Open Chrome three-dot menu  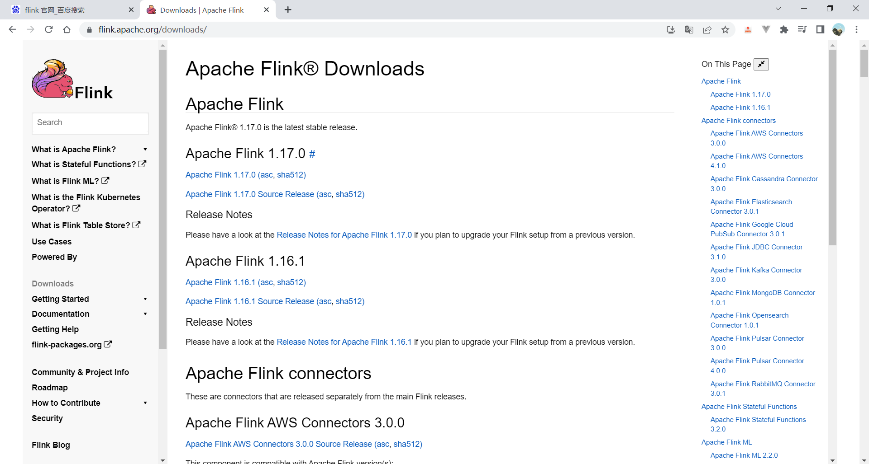tap(856, 29)
